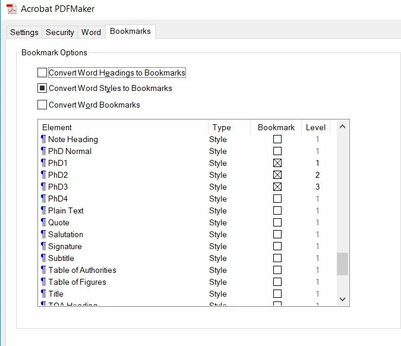Click the paragraph icon beside PhD2
The image size is (401, 346).
(43, 175)
